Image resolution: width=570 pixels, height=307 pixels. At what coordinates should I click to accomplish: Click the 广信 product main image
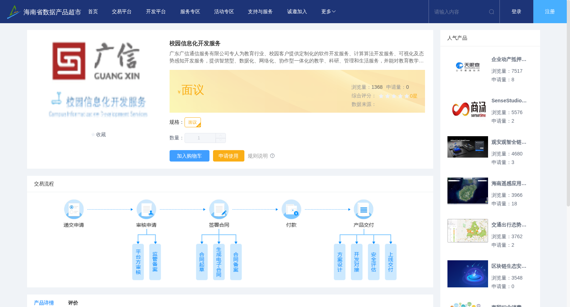pos(98,80)
